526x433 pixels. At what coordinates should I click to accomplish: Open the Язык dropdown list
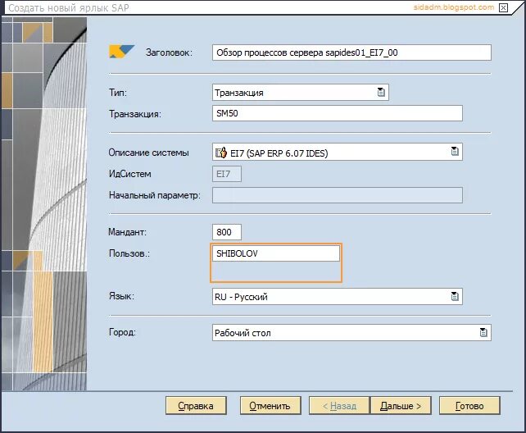(455, 296)
